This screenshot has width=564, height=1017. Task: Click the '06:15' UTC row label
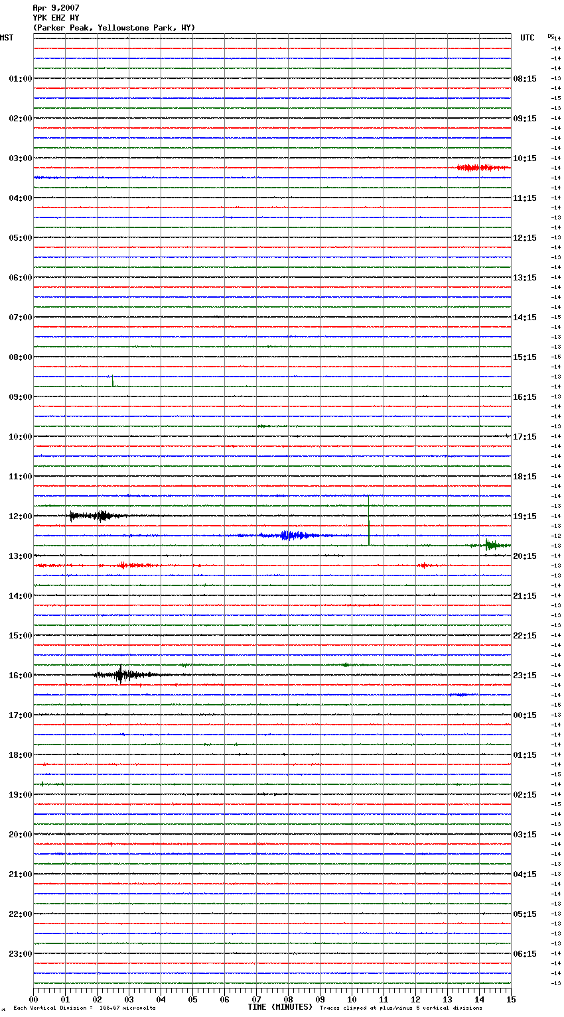pyautogui.click(x=525, y=954)
